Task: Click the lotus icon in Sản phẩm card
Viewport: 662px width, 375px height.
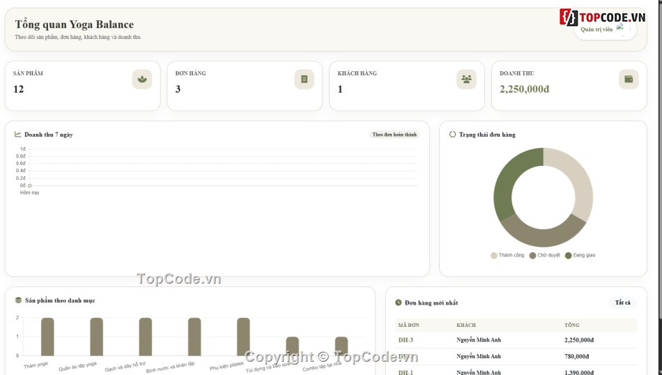Action: point(142,79)
